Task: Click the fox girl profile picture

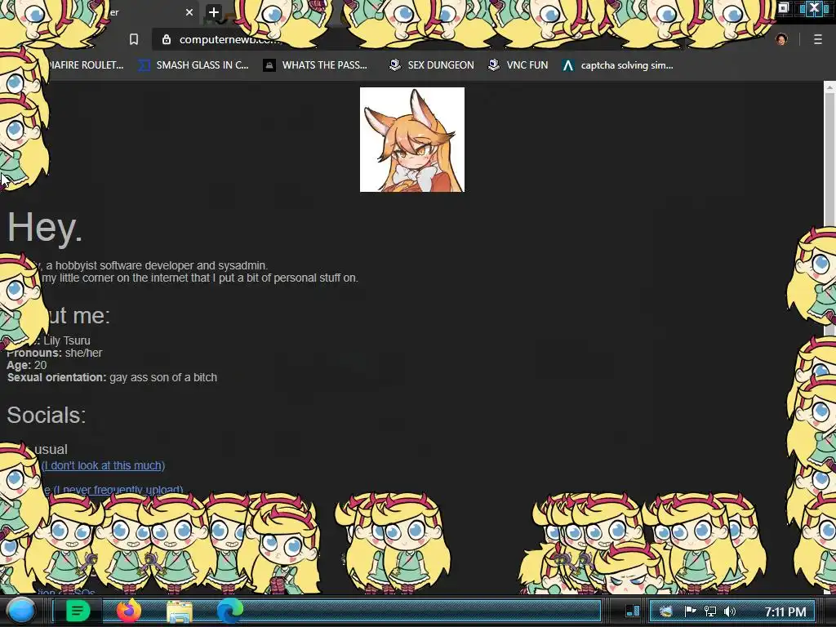Action: coord(412,140)
